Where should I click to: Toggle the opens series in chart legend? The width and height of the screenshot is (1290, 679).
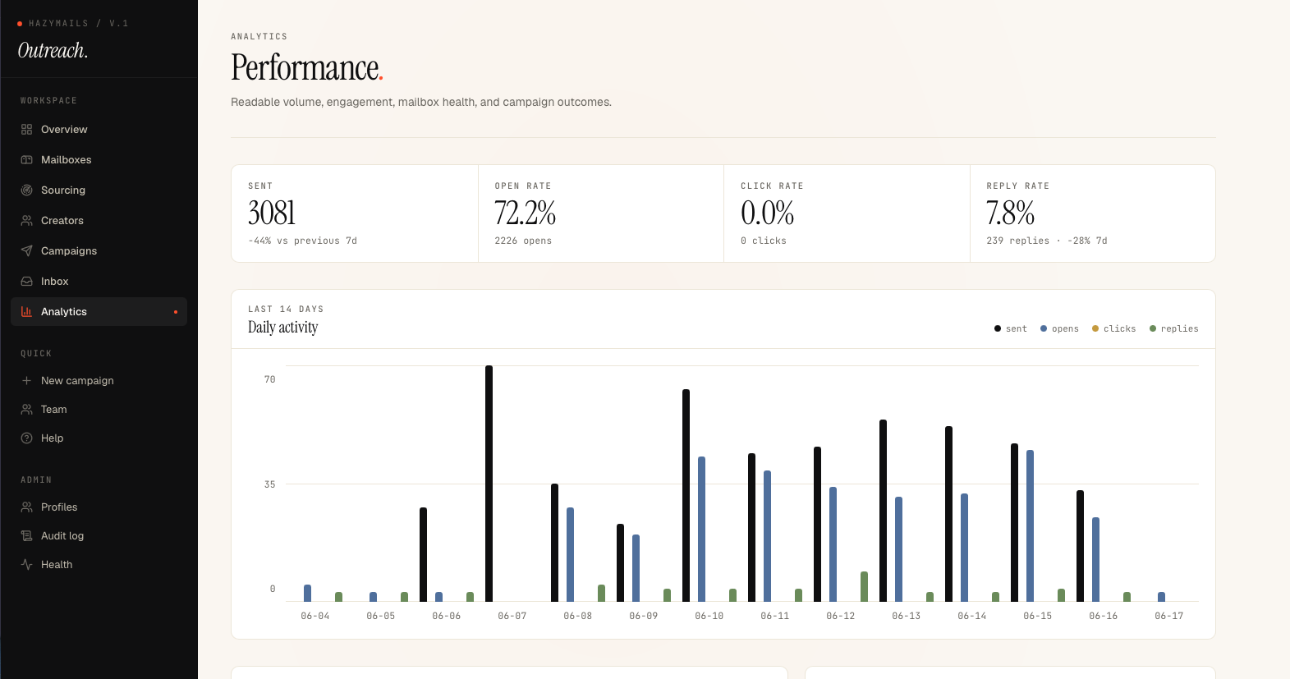[1059, 328]
